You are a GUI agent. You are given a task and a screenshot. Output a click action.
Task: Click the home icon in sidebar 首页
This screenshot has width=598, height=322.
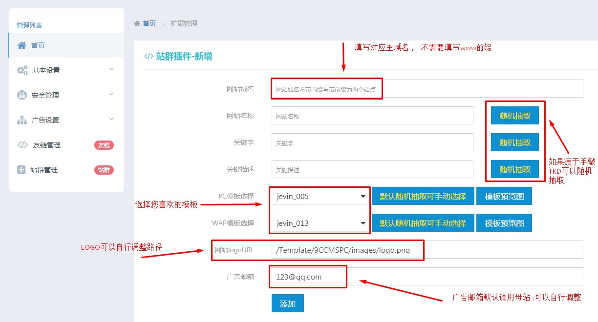point(21,45)
